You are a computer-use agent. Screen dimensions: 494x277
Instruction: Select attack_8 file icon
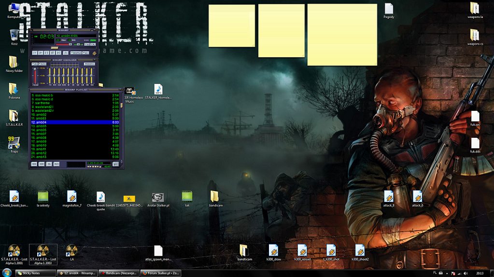click(x=389, y=198)
